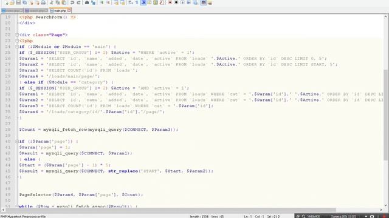Image resolution: width=389 pixels, height=218 pixels.
Task: Toggle the highlighted indent guide icon
Action: [143, 2]
